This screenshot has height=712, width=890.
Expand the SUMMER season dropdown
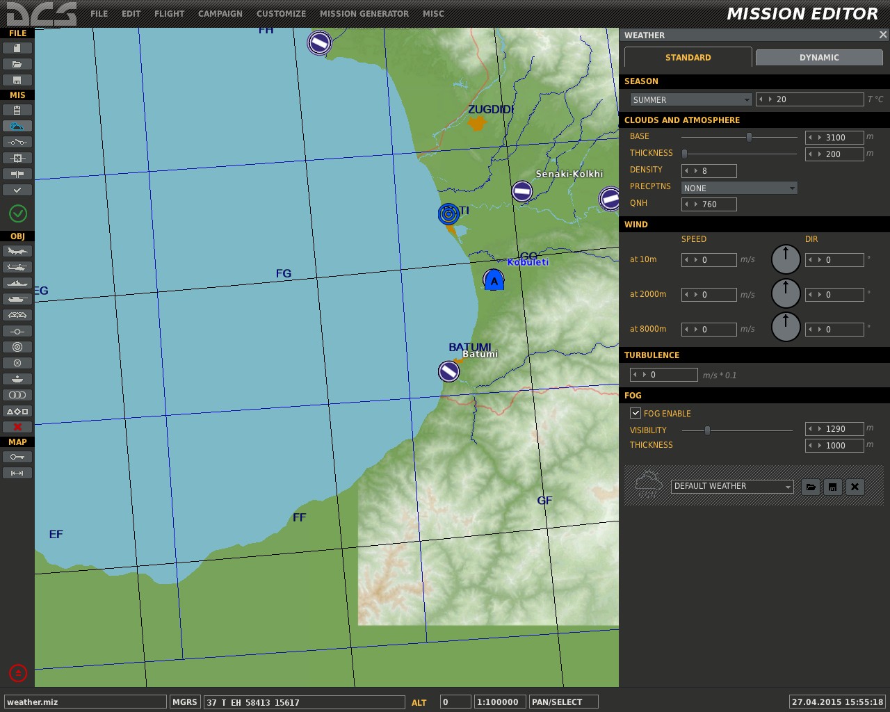point(691,100)
